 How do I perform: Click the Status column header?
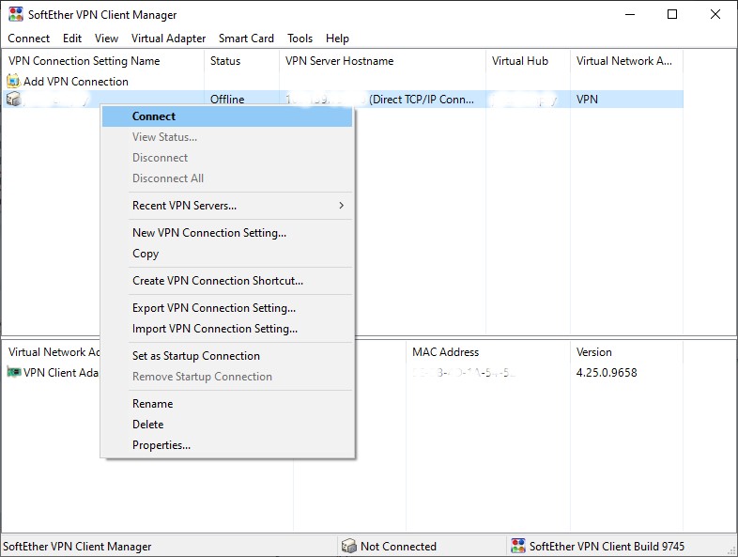coord(242,61)
